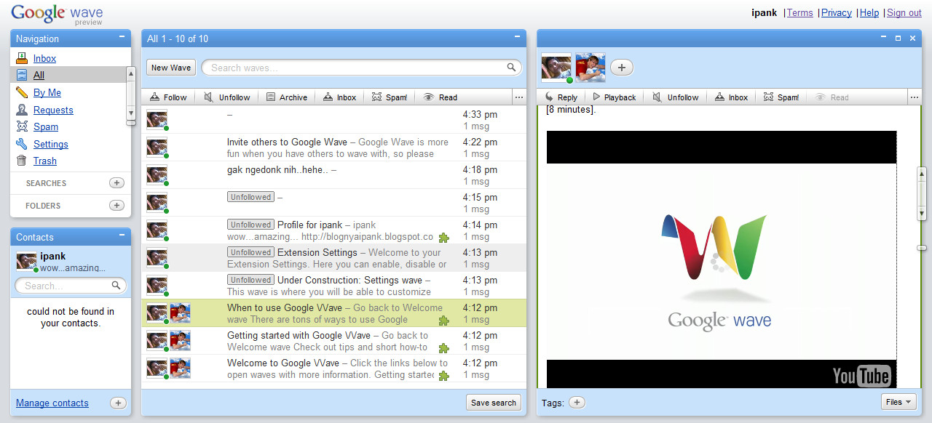
Task: Open By Me waves list
Action: pyautogui.click(x=47, y=92)
